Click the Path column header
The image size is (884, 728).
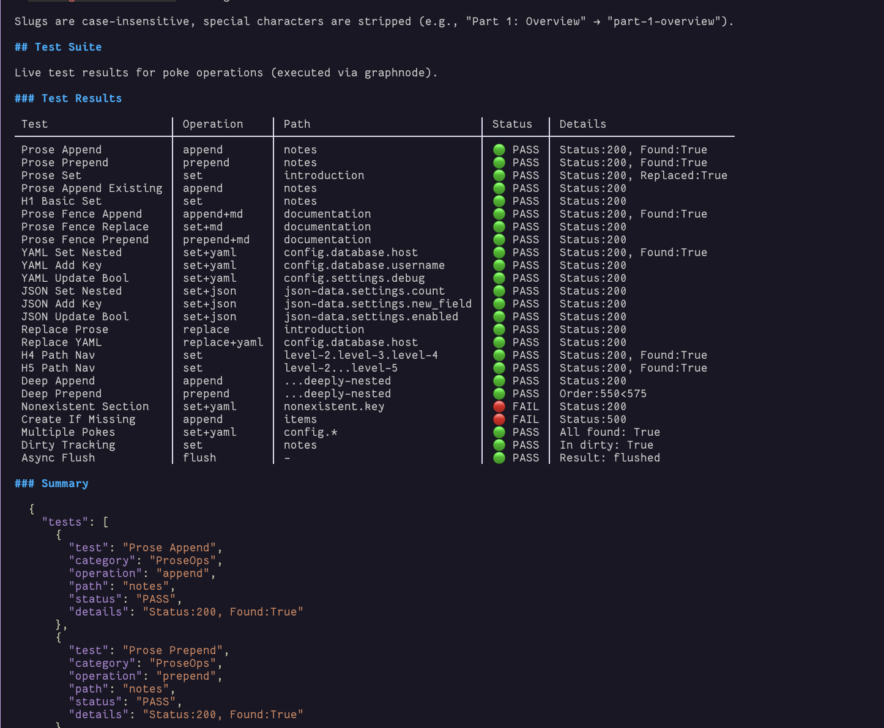(297, 124)
